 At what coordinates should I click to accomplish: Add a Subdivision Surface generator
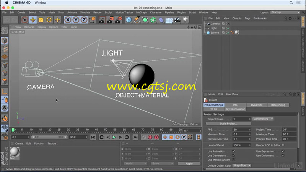145,20
